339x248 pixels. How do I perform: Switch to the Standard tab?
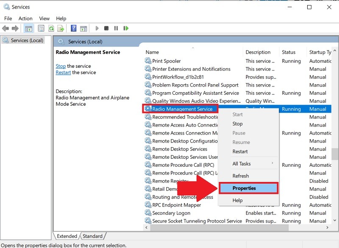pyautogui.click(x=93, y=236)
